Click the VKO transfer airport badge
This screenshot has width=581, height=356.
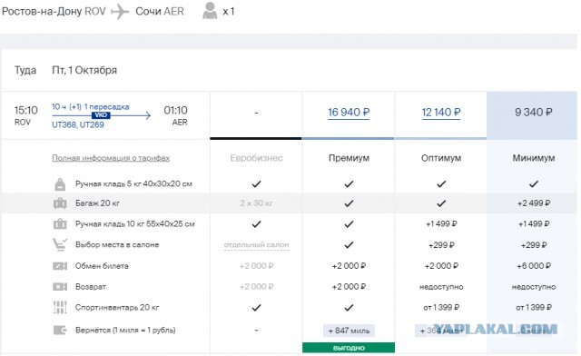click(x=101, y=115)
